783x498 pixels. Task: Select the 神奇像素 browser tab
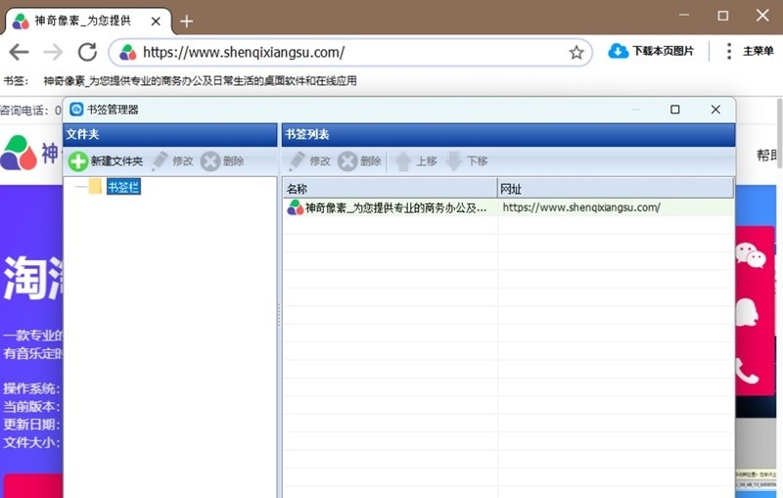click(x=87, y=21)
